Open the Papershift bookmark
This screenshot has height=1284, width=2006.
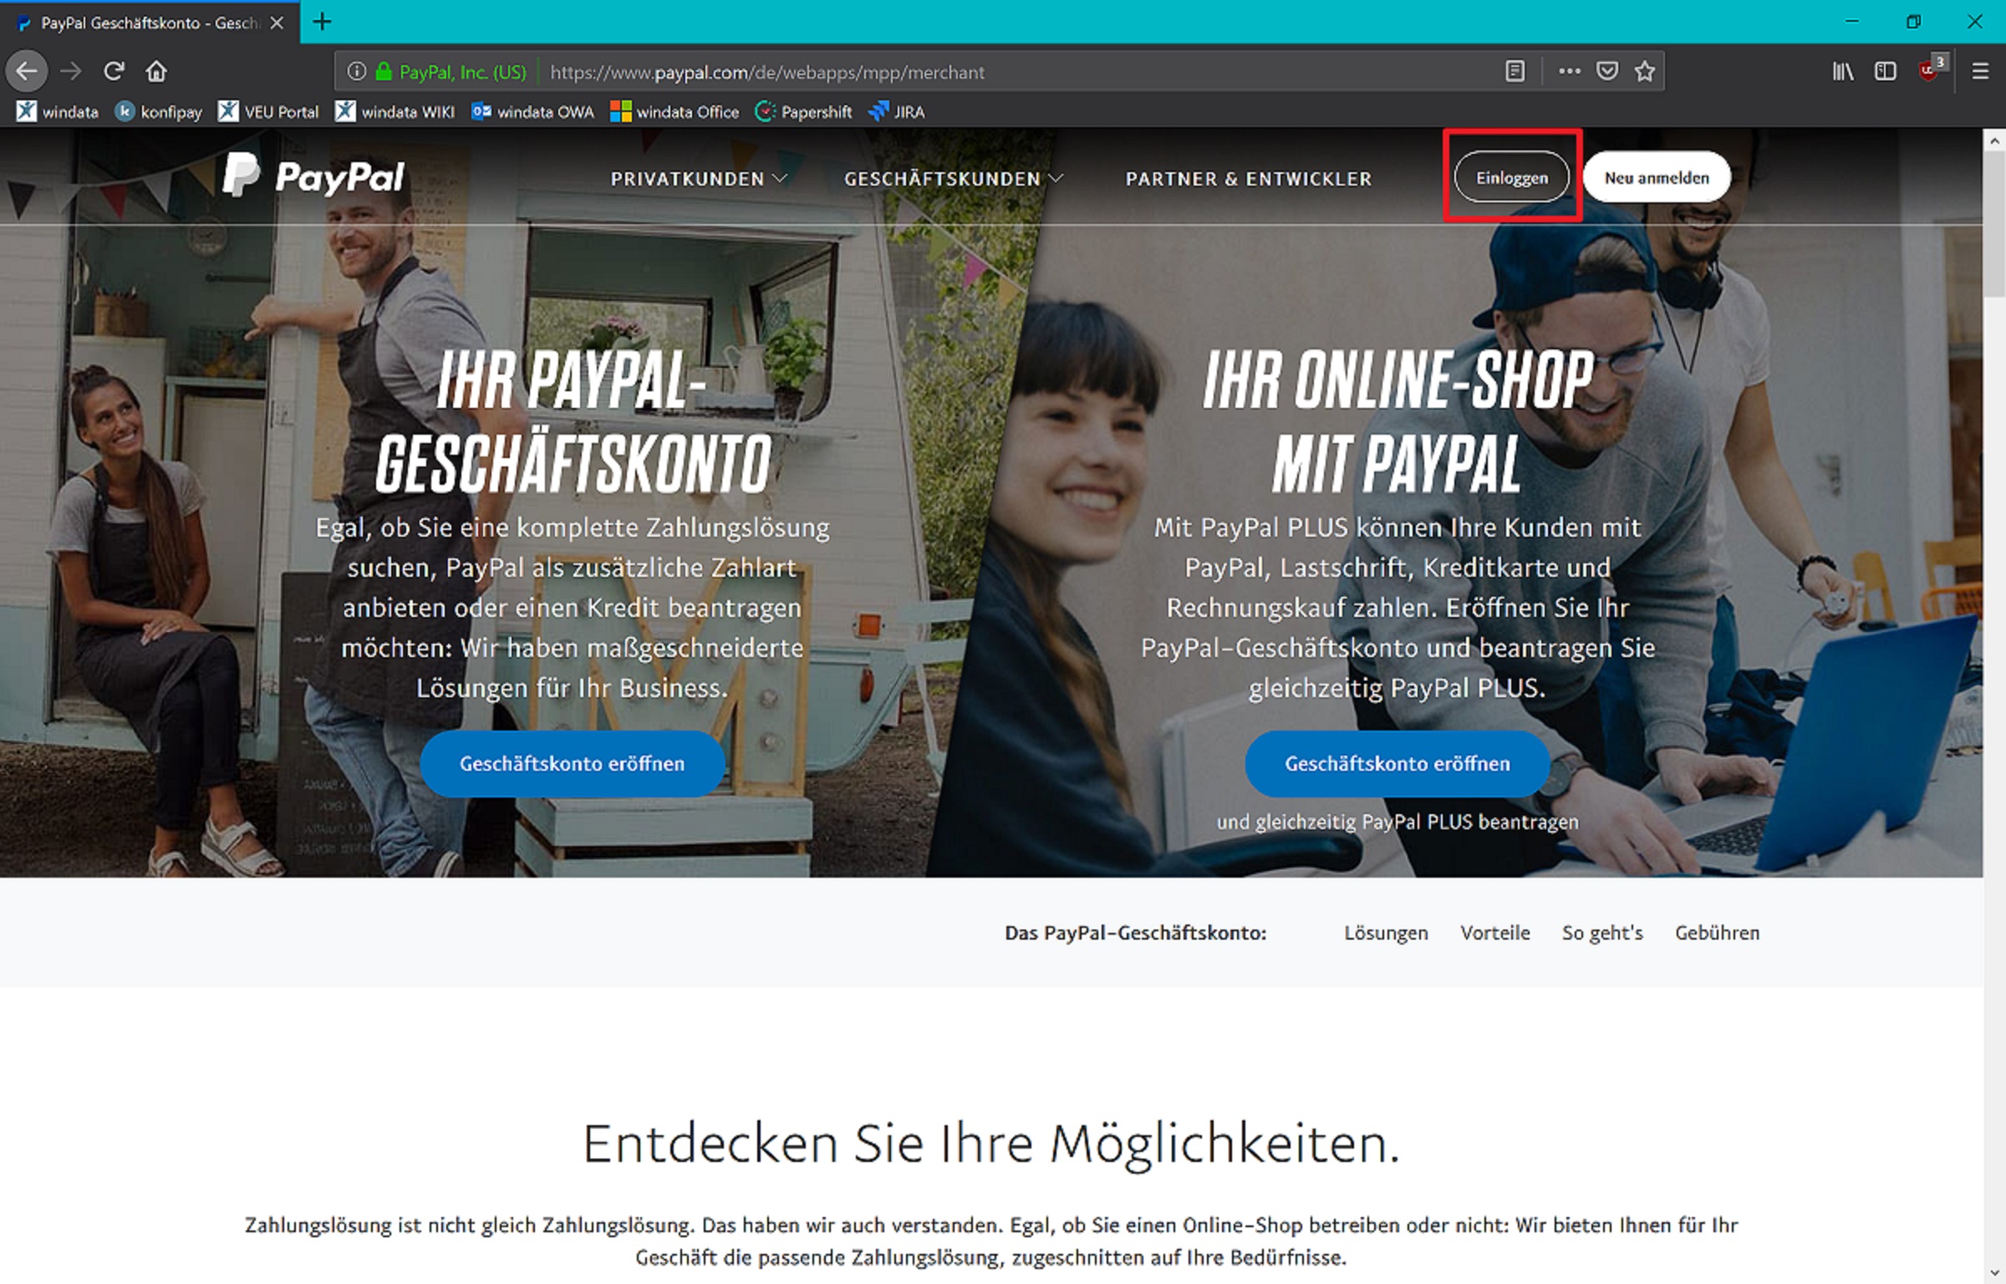coord(803,111)
